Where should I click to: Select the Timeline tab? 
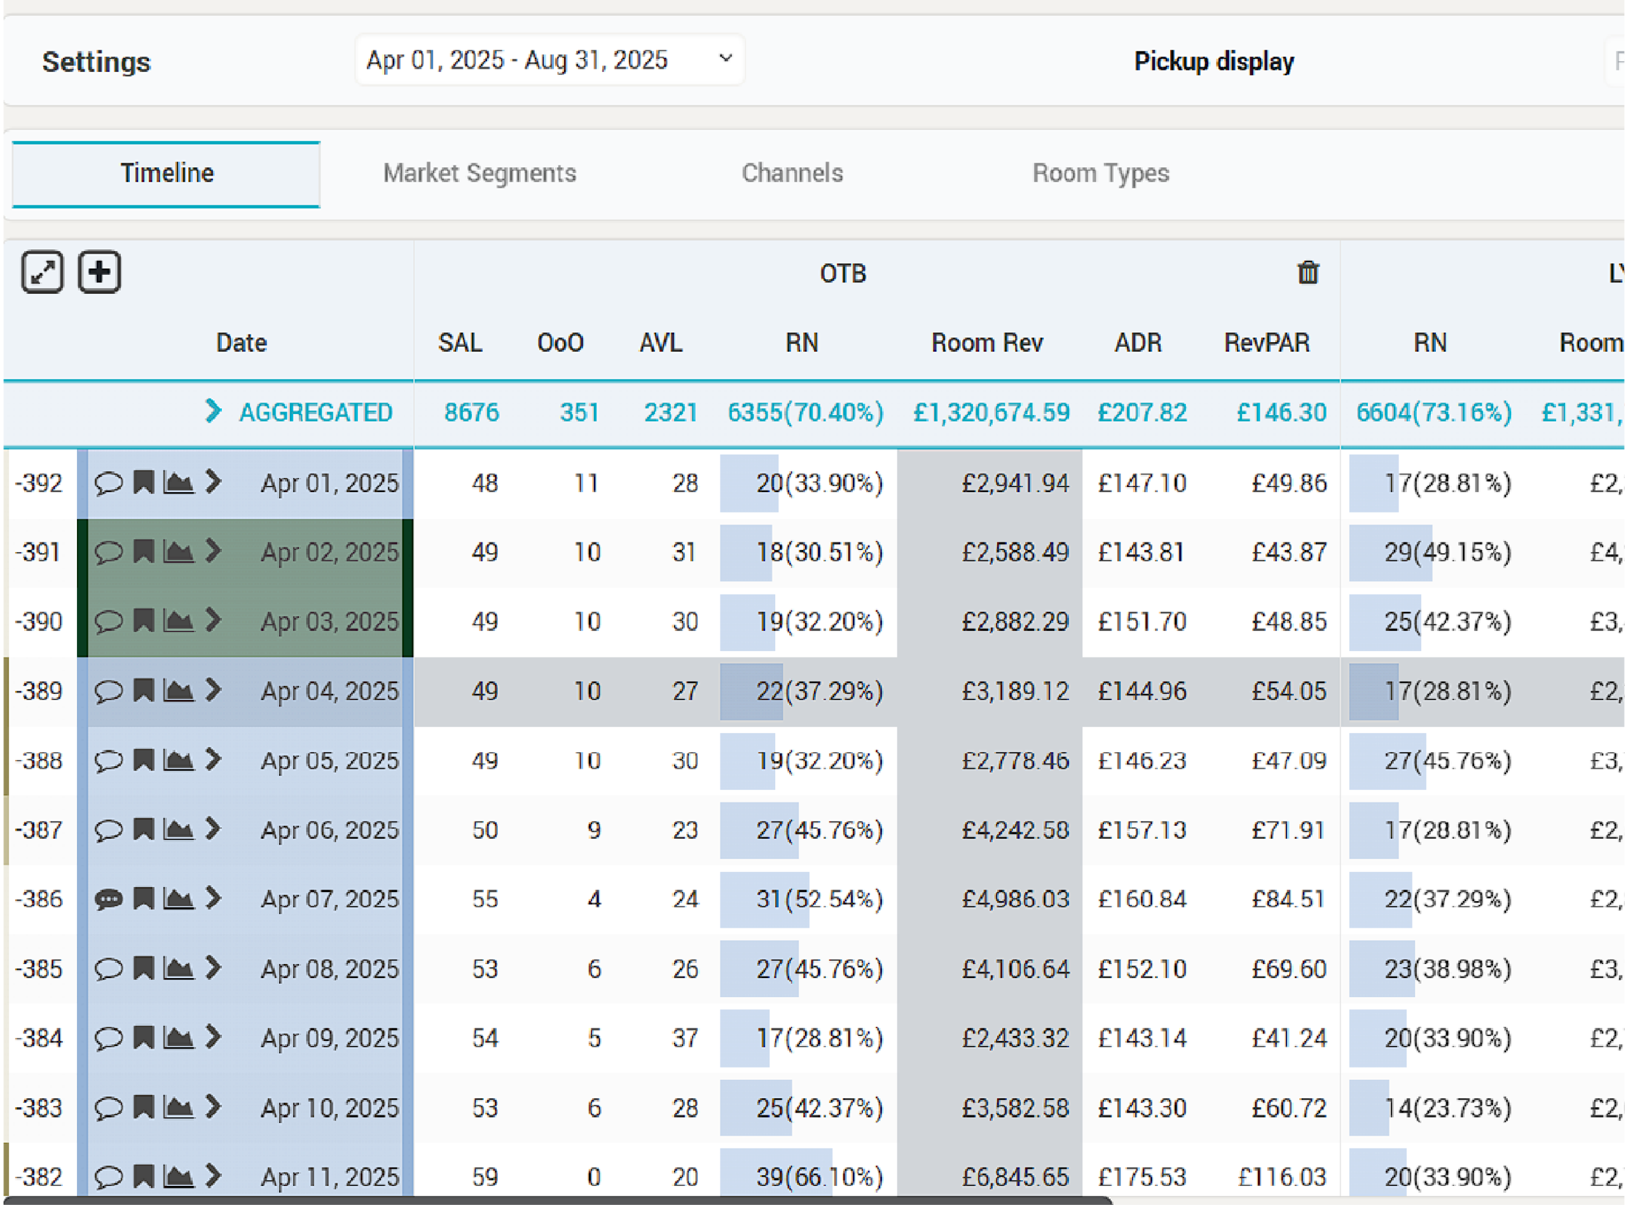[x=167, y=174]
